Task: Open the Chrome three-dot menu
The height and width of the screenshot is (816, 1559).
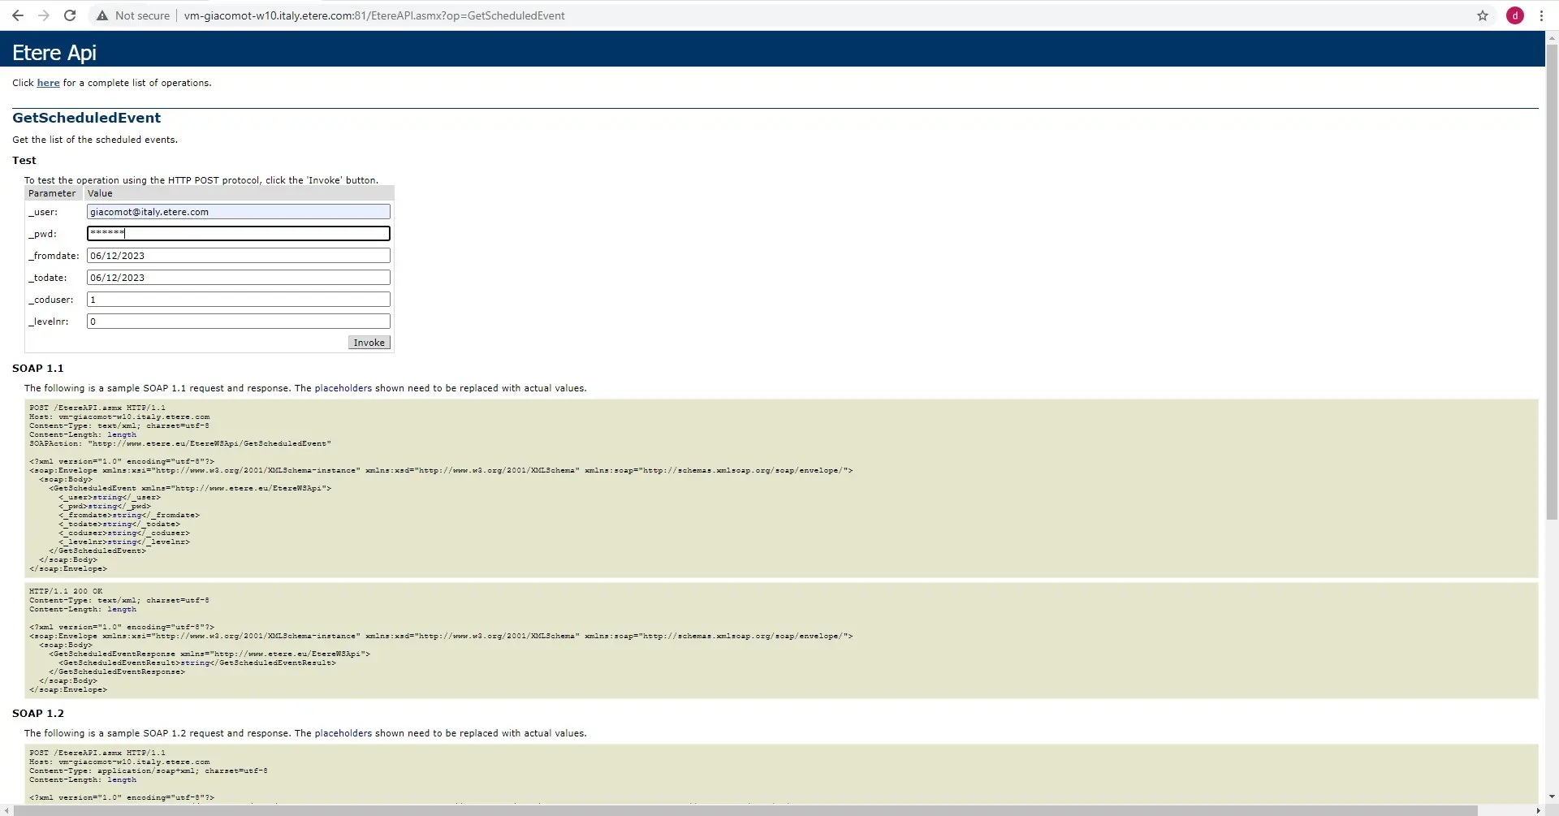Action: point(1541,15)
